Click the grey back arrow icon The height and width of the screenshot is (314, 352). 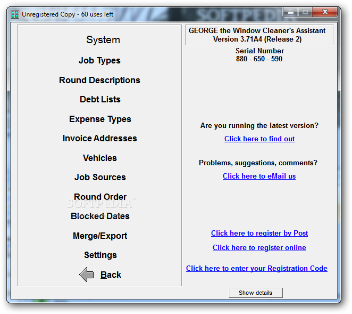click(87, 275)
